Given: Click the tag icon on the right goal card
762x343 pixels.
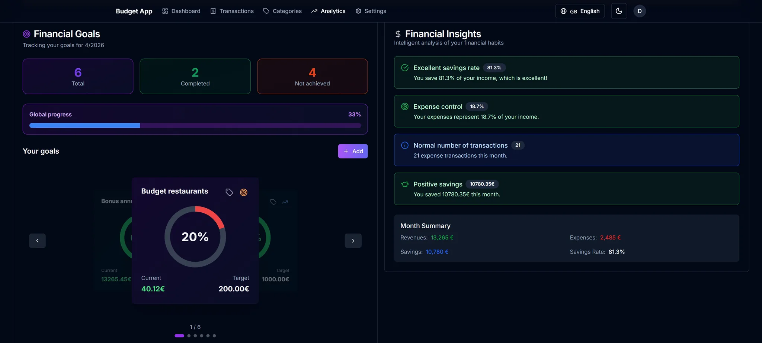Looking at the screenshot, I should pos(273,202).
